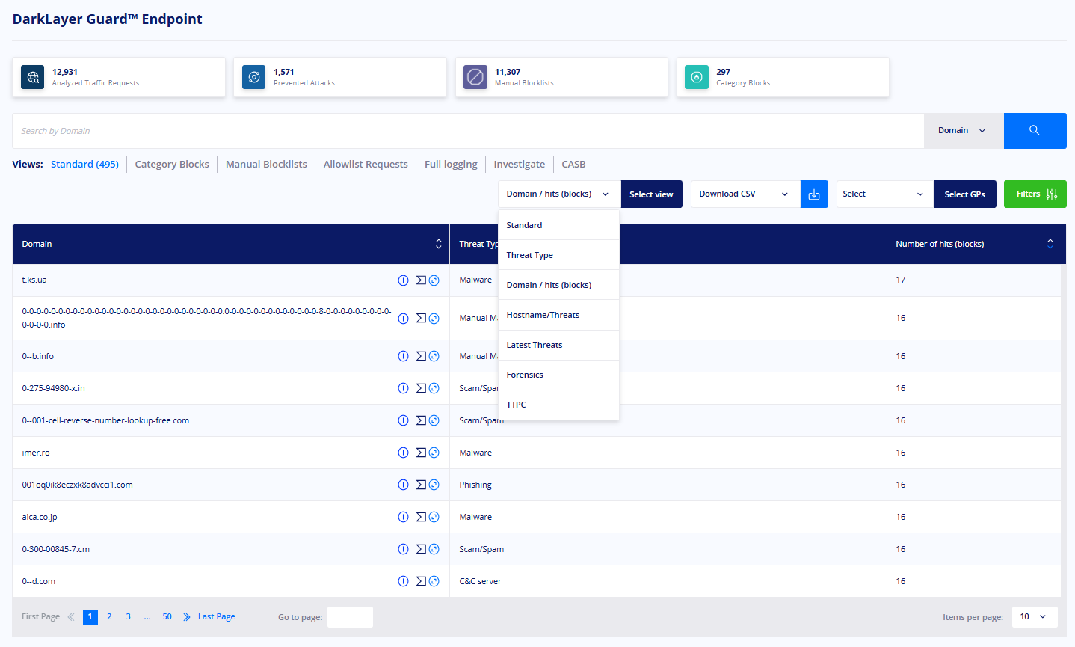Click circular arrows icon for t.ks.ua
Image resolution: width=1075 pixels, height=647 pixels.
coord(434,280)
